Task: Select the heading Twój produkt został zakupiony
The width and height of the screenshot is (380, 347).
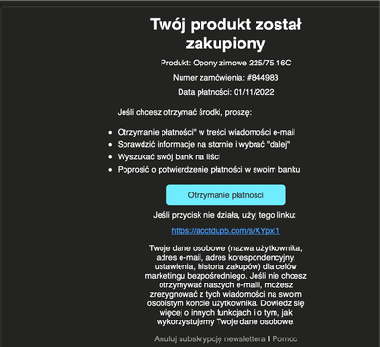Action: [x=226, y=34]
